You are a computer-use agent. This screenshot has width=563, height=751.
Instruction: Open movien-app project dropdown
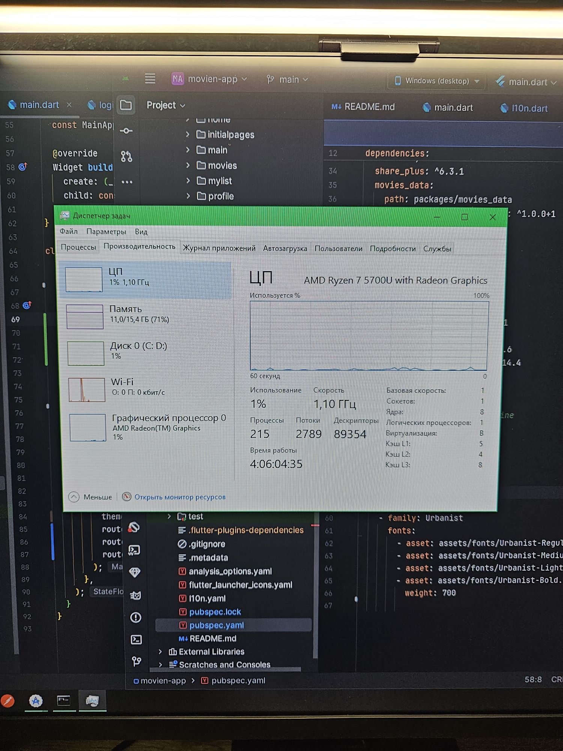coord(209,79)
